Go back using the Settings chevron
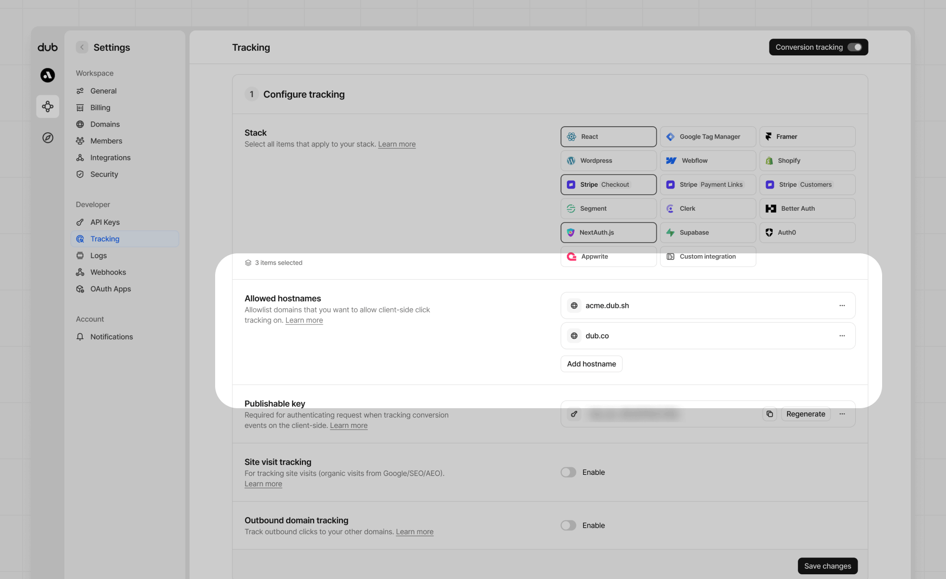946x579 pixels. click(82, 47)
